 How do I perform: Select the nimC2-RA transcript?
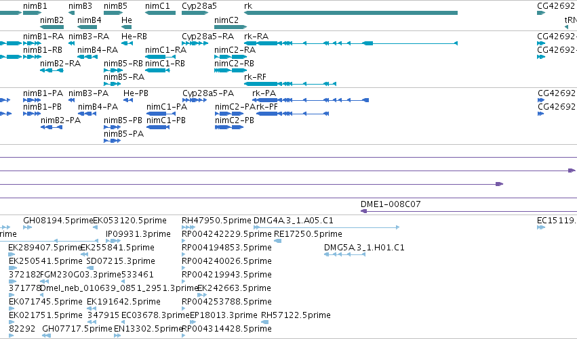pos(231,57)
